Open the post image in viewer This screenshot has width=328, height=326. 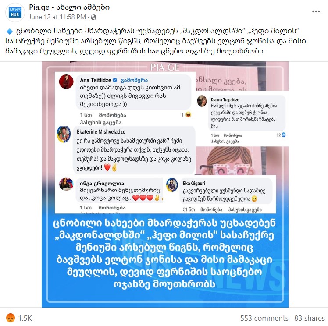(165, 184)
